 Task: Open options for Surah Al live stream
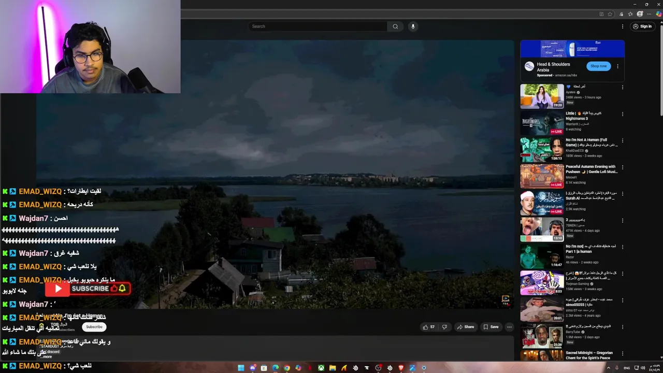(623, 194)
